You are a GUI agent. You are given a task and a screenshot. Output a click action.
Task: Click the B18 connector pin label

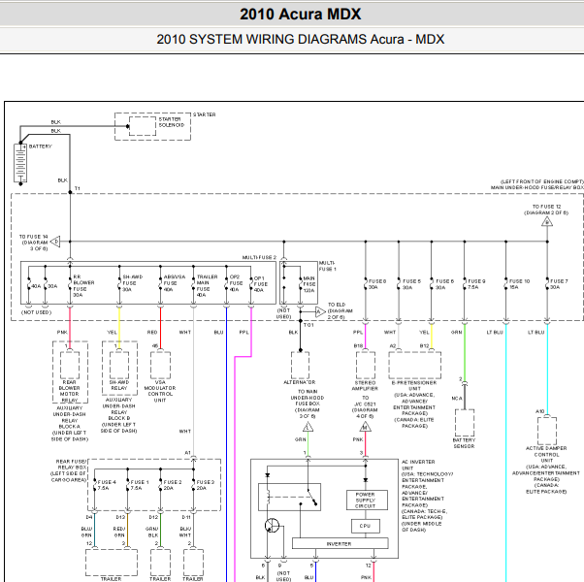click(358, 346)
